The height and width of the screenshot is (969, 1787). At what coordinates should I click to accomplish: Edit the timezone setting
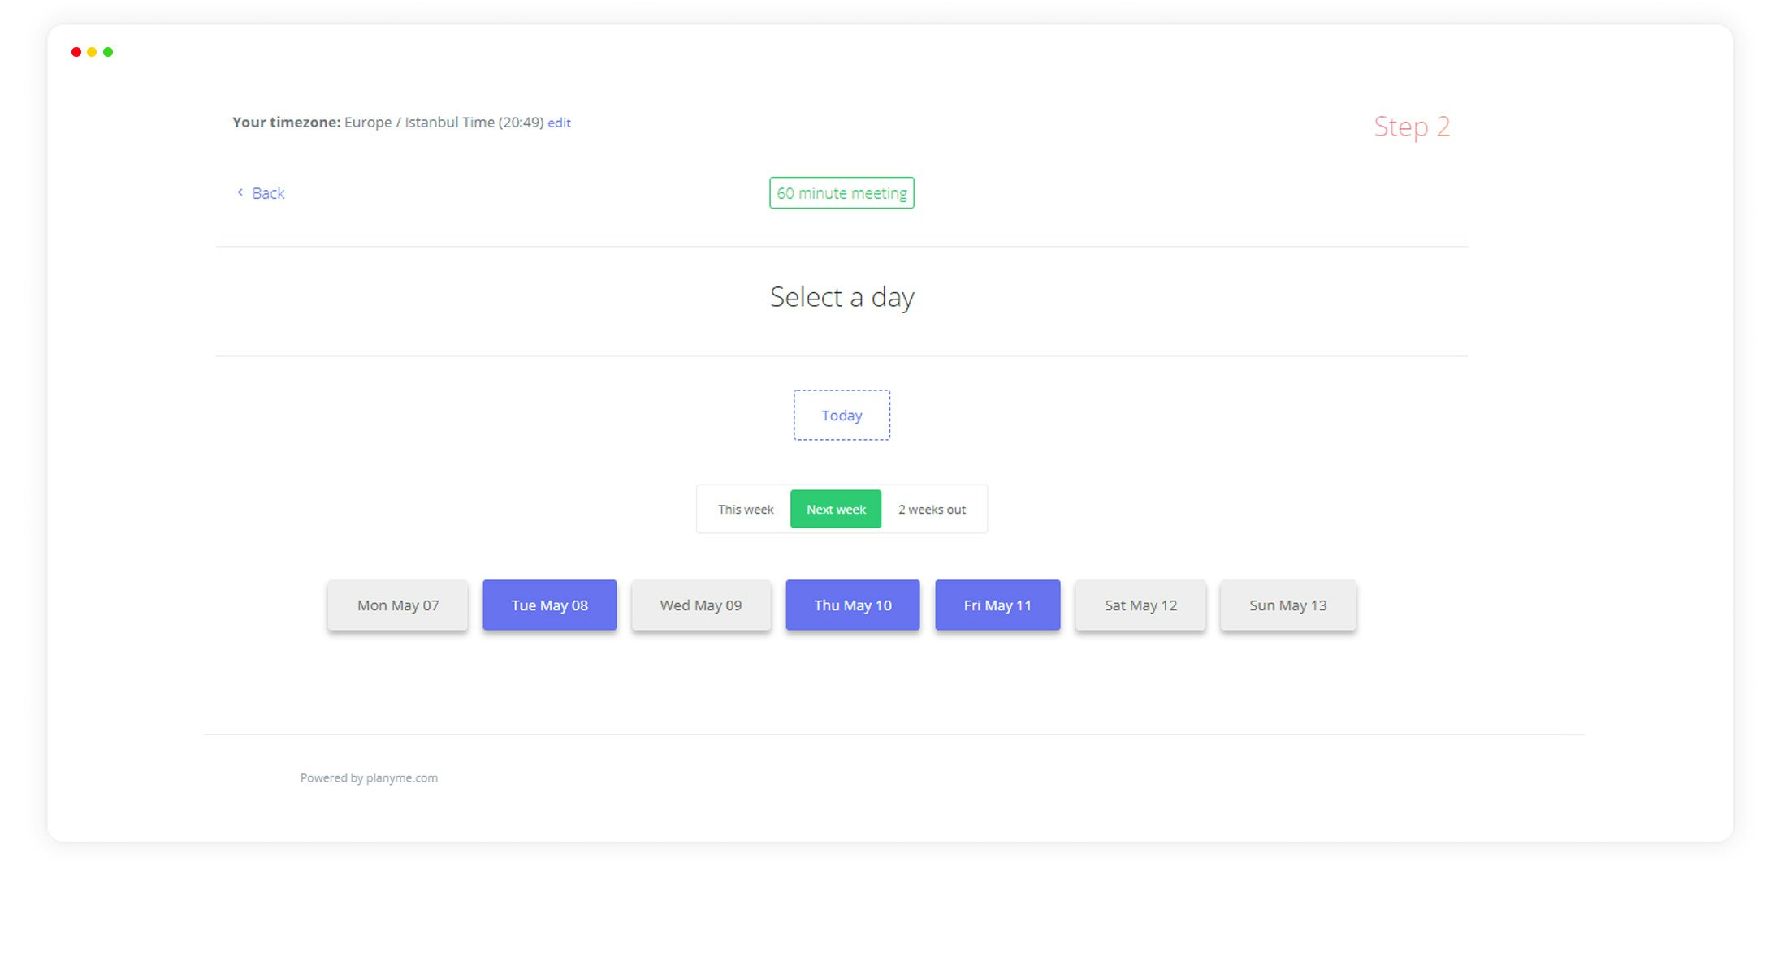[559, 123]
